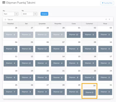The image size is (116, 102).
Task: Open the Yıl year dropdown arrow
Action: (x=35, y=14)
